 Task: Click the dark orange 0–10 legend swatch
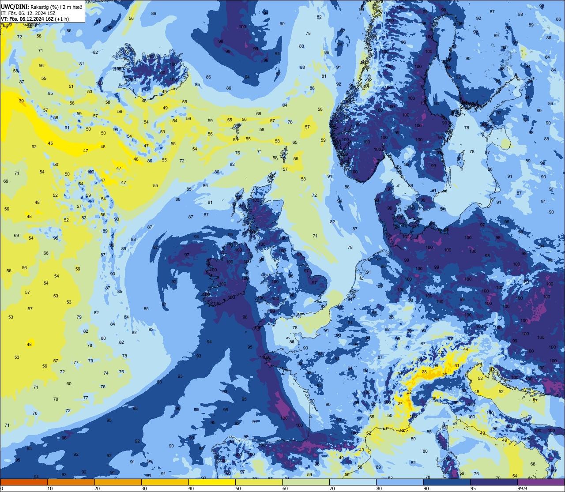tap(24, 482)
